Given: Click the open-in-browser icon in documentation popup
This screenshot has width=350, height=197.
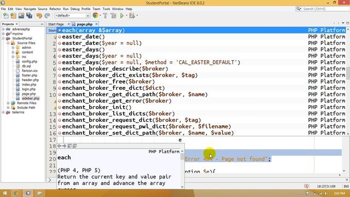Looking at the screenshot, I should click(x=69, y=146).
